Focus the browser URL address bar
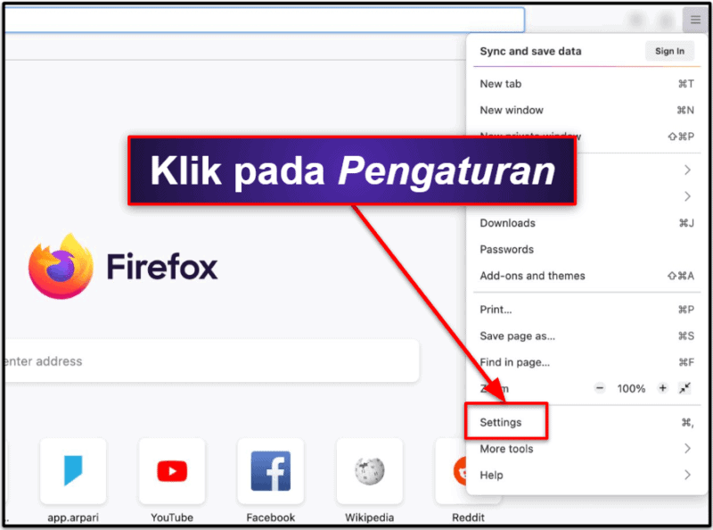 [x=265, y=20]
